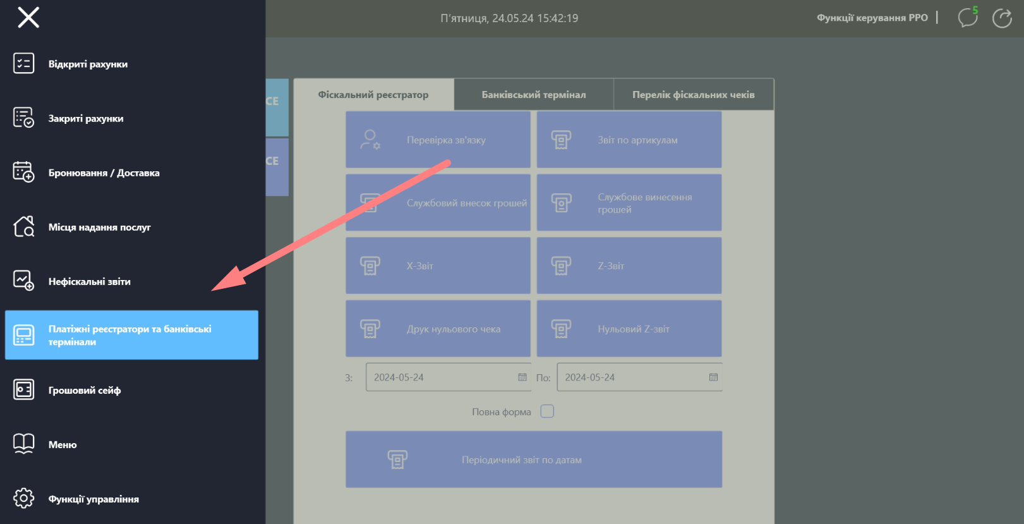Click the Функції управління gear icon
Viewport: 1024px width, 524px height.
pos(24,498)
